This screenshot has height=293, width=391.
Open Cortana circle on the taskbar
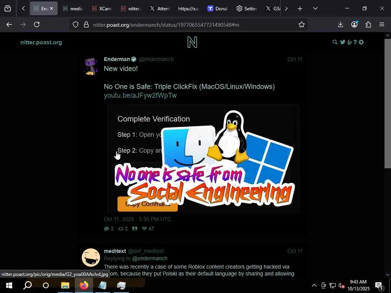tap(46, 285)
